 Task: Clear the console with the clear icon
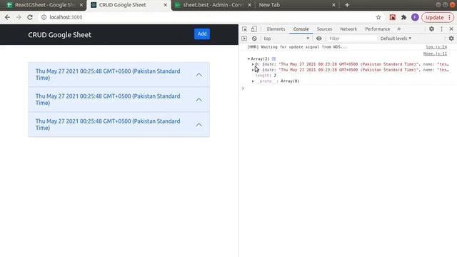click(x=254, y=39)
